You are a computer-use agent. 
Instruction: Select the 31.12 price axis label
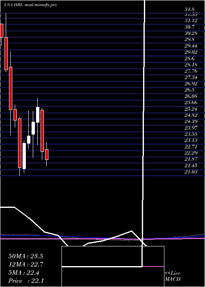(x=191, y=20)
